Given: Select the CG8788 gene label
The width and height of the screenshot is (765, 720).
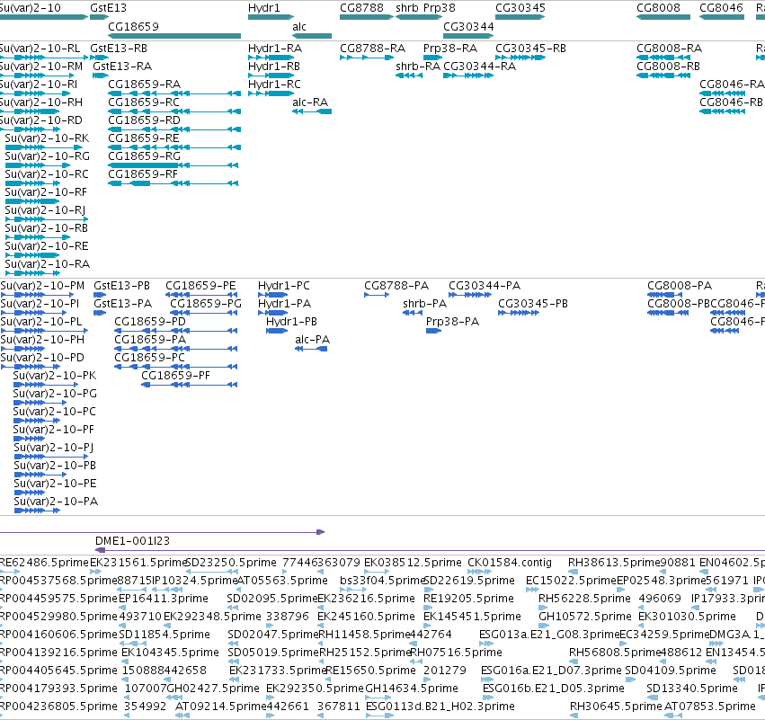Looking at the screenshot, I should (361, 8).
